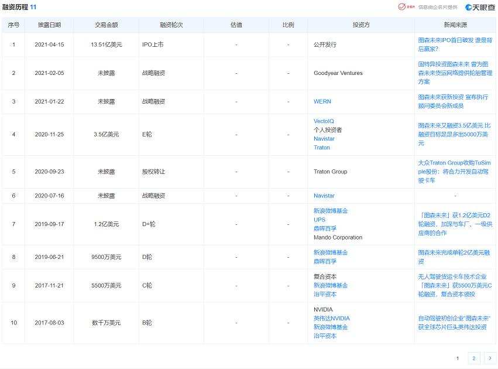Select the amount cell 1.2亿美元
Viewport: 498px width, 369px height.
(x=106, y=224)
